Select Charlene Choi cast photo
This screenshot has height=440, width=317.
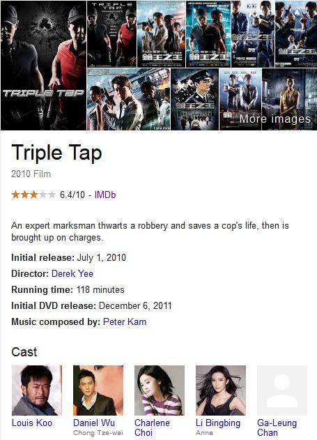point(160,390)
